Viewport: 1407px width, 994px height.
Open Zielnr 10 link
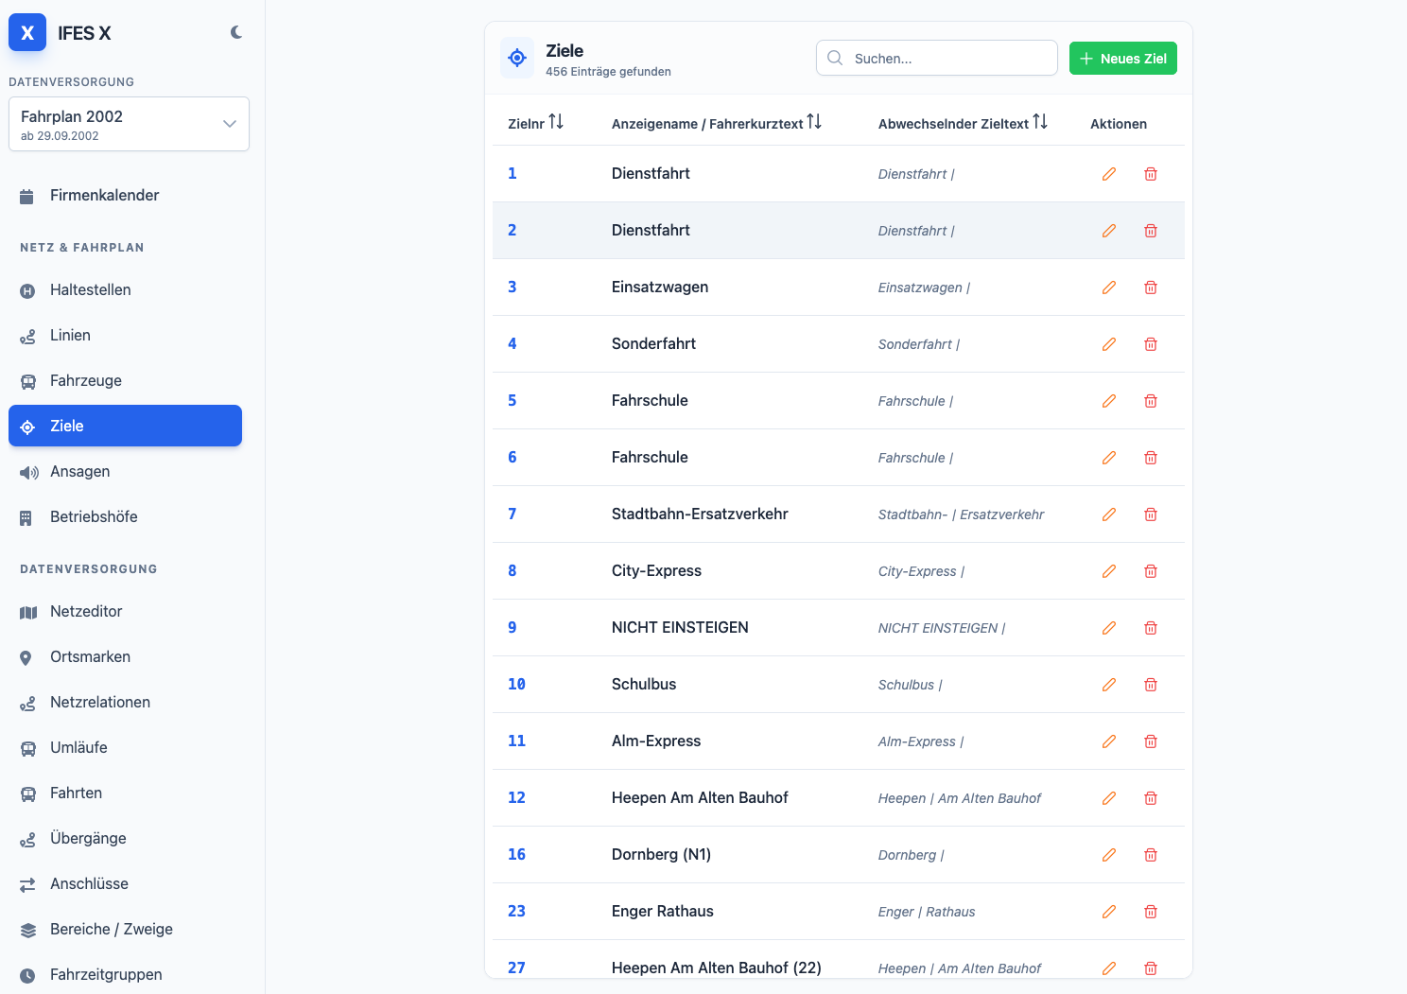click(516, 684)
